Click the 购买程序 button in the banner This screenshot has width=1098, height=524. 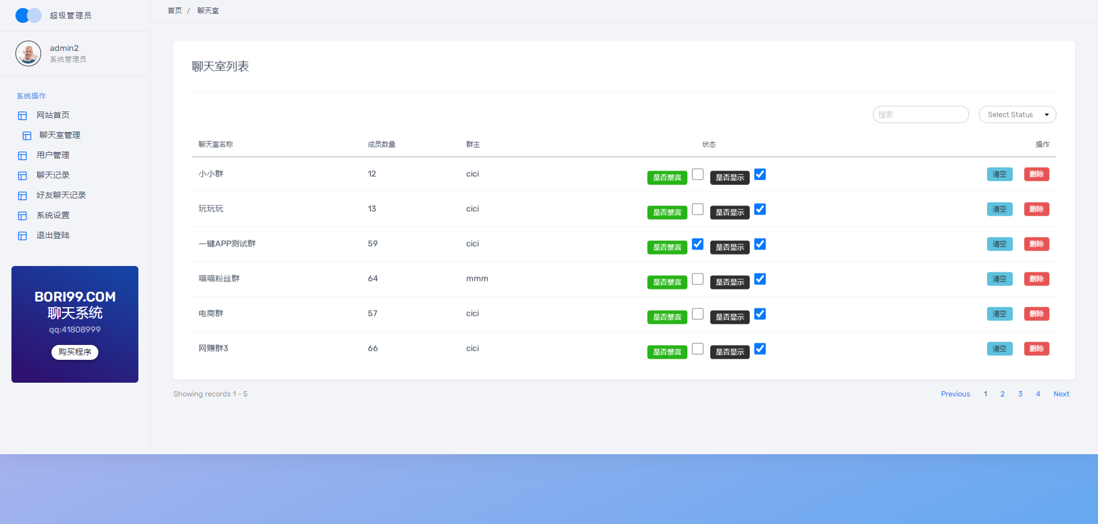pyautogui.click(x=75, y=352)
